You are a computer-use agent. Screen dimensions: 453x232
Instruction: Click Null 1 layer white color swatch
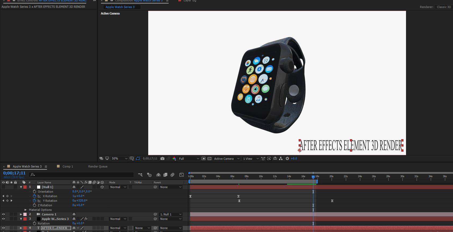[39, 187]
